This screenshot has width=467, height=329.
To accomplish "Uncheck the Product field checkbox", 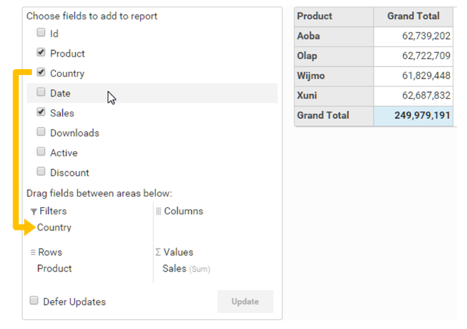I will [x=41, y=52].
